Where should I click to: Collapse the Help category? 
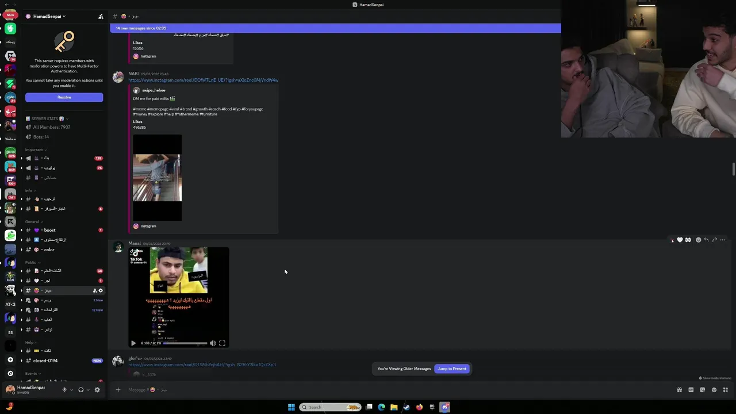30,342
